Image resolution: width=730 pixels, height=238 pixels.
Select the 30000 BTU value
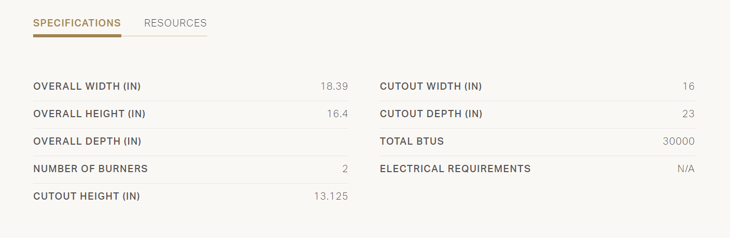point(679,142)
